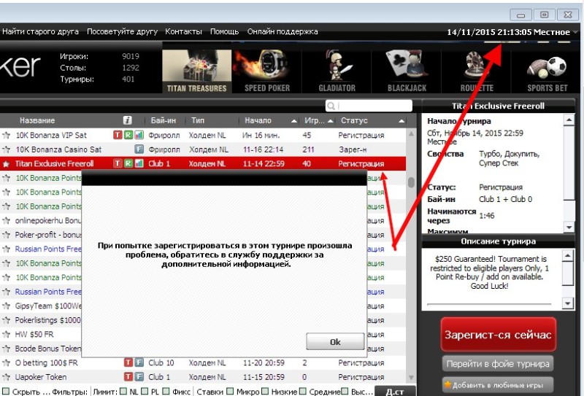Sort by the Игр... column arrow
The height and width of the screenshot is (396, 584).
pos(331,121)
